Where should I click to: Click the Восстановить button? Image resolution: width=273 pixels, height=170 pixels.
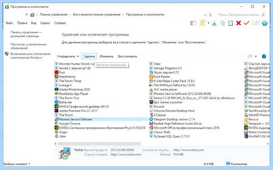tap(127, 56)
